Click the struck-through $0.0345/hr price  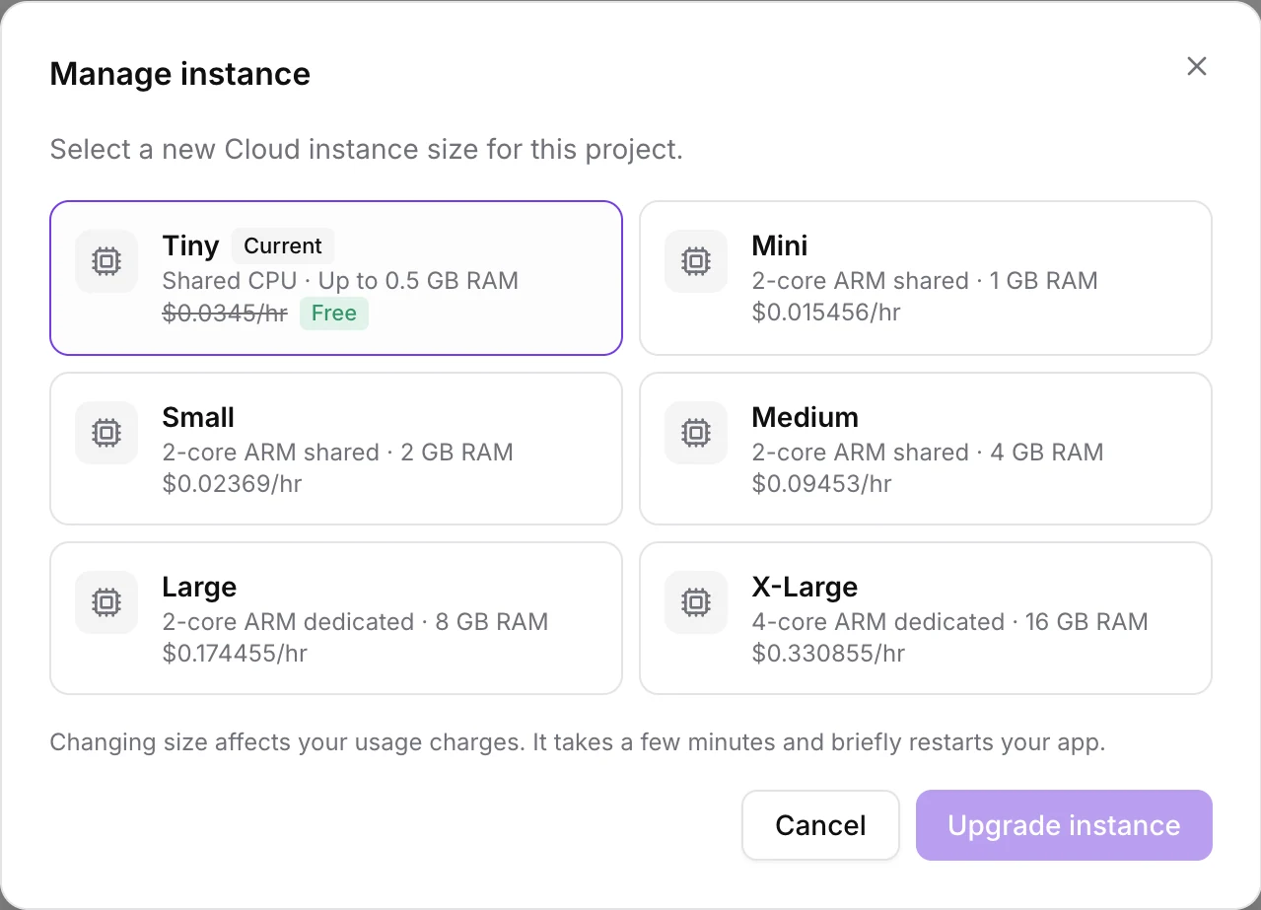225,314
